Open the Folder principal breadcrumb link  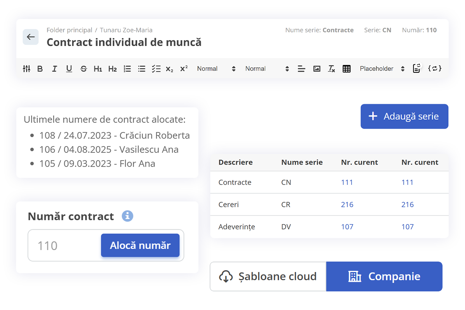(x=69, y=30)
